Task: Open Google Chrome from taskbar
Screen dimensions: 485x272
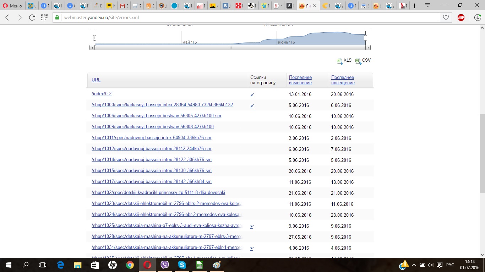Action: (x=130, y=265)
